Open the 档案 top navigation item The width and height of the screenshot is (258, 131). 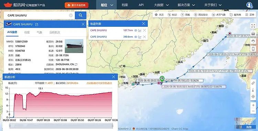tap(125, 5)
